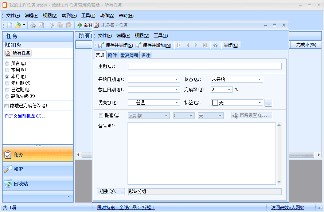Click the paste icon in the toolbar
The image size is (324, 212).
[69, 25]
